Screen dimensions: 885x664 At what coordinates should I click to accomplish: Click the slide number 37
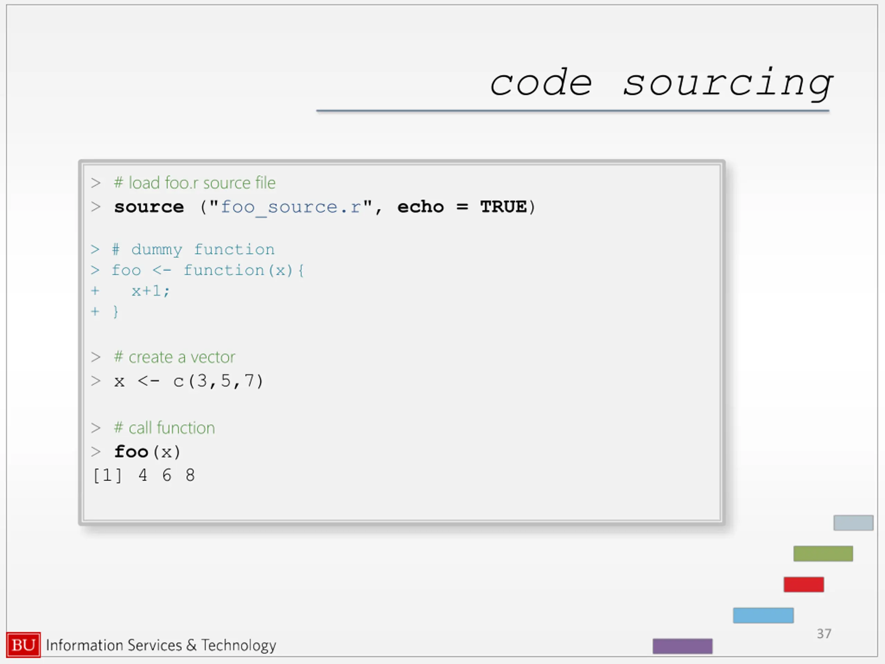coord(824,634)
